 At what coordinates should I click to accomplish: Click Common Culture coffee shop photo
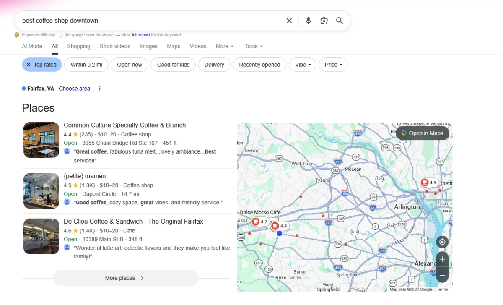click(x=41, y=140)
